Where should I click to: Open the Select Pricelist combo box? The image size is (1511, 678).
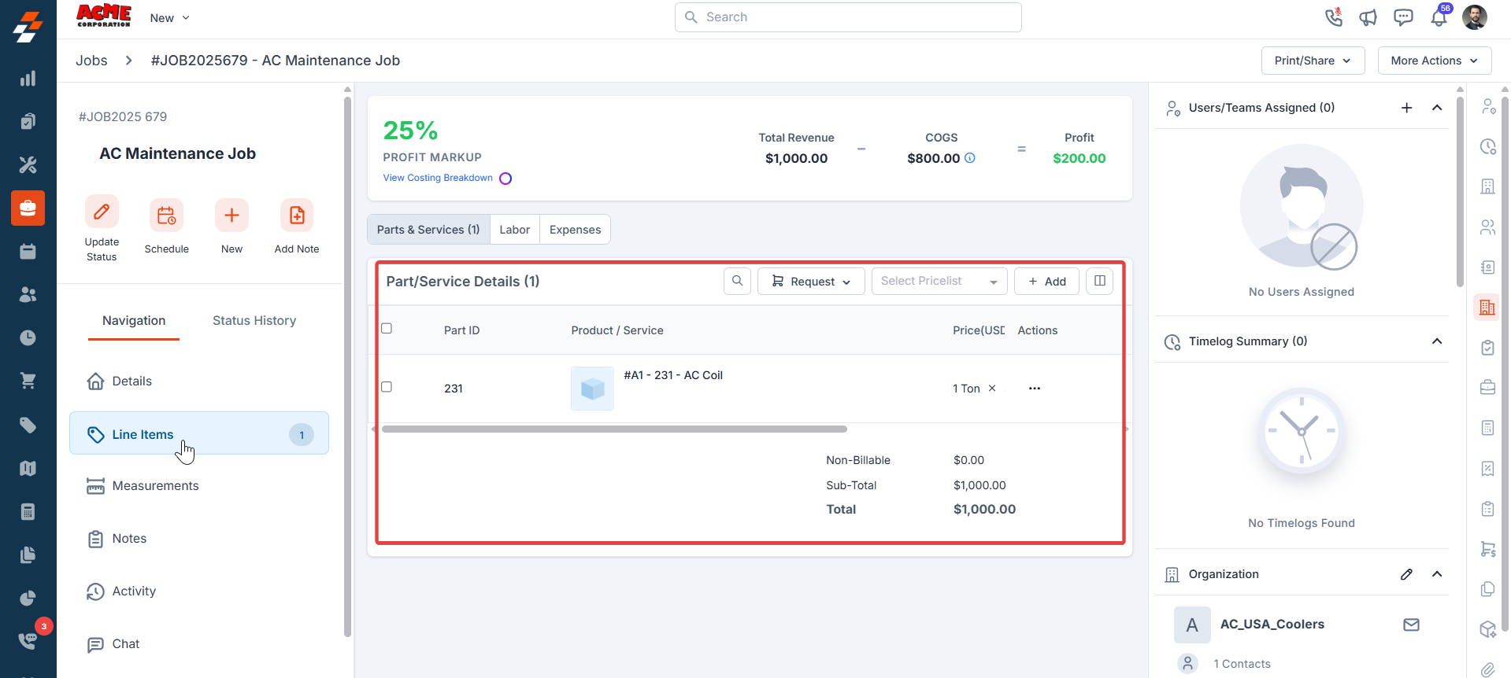[939, 281]
